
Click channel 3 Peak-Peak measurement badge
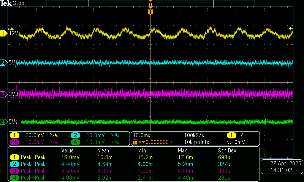click(14, 171)
